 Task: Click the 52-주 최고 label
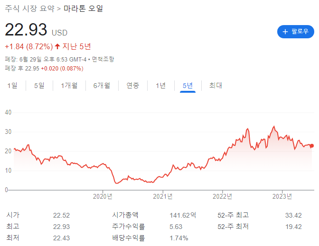[233, 215]
